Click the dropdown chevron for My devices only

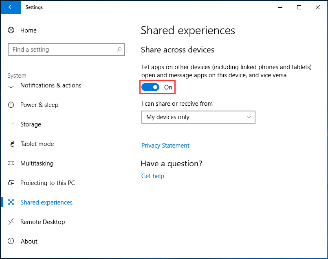249,117
